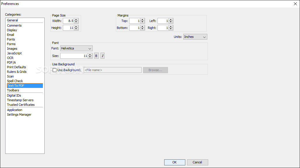Increase the Left margin value
This screenshot has height=168, width=300.
171,20
